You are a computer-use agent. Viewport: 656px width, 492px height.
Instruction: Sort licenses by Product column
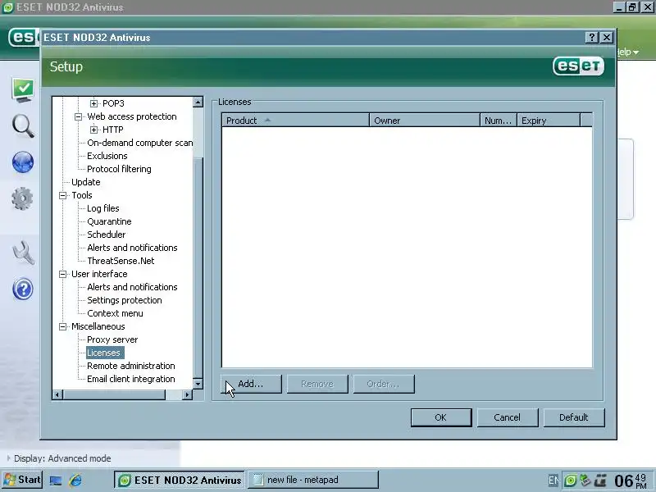(295, 121)
